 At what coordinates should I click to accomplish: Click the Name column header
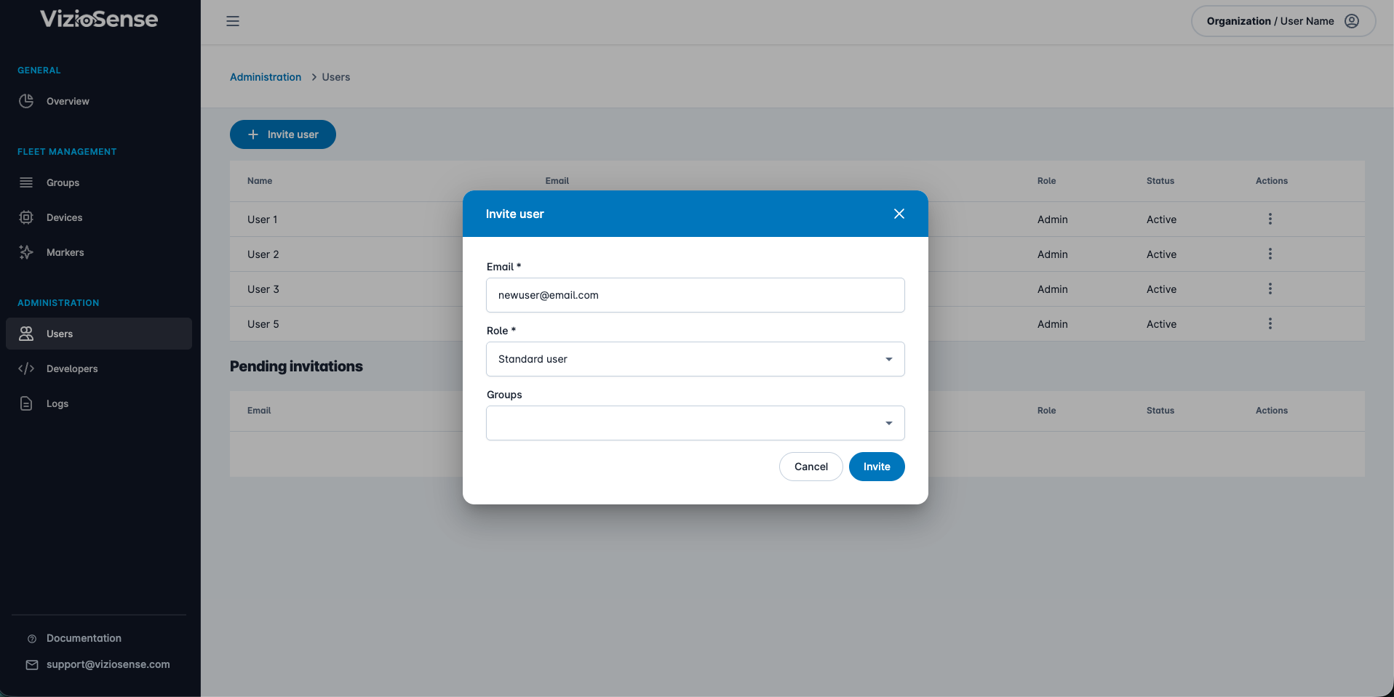pyautogui.click(x=260, y=181)
